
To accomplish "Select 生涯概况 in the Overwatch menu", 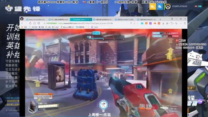I will [11, 74].
